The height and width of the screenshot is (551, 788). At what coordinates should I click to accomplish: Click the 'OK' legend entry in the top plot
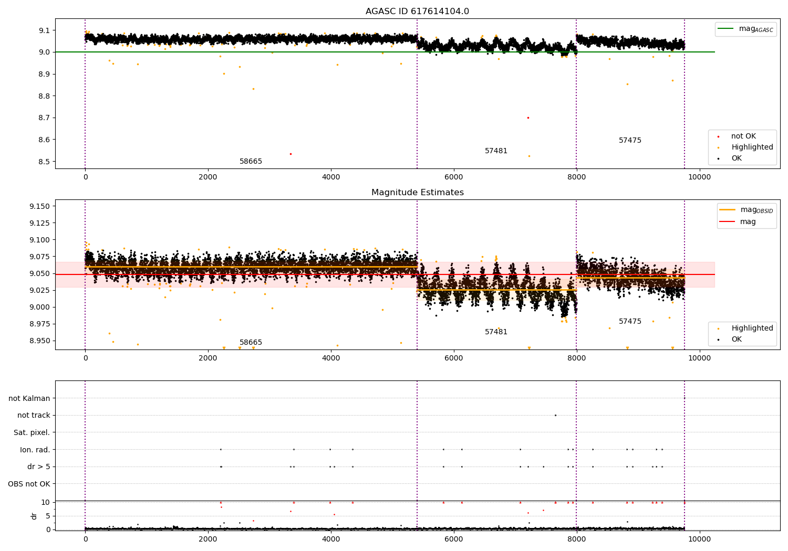click(x=737, y=158)
